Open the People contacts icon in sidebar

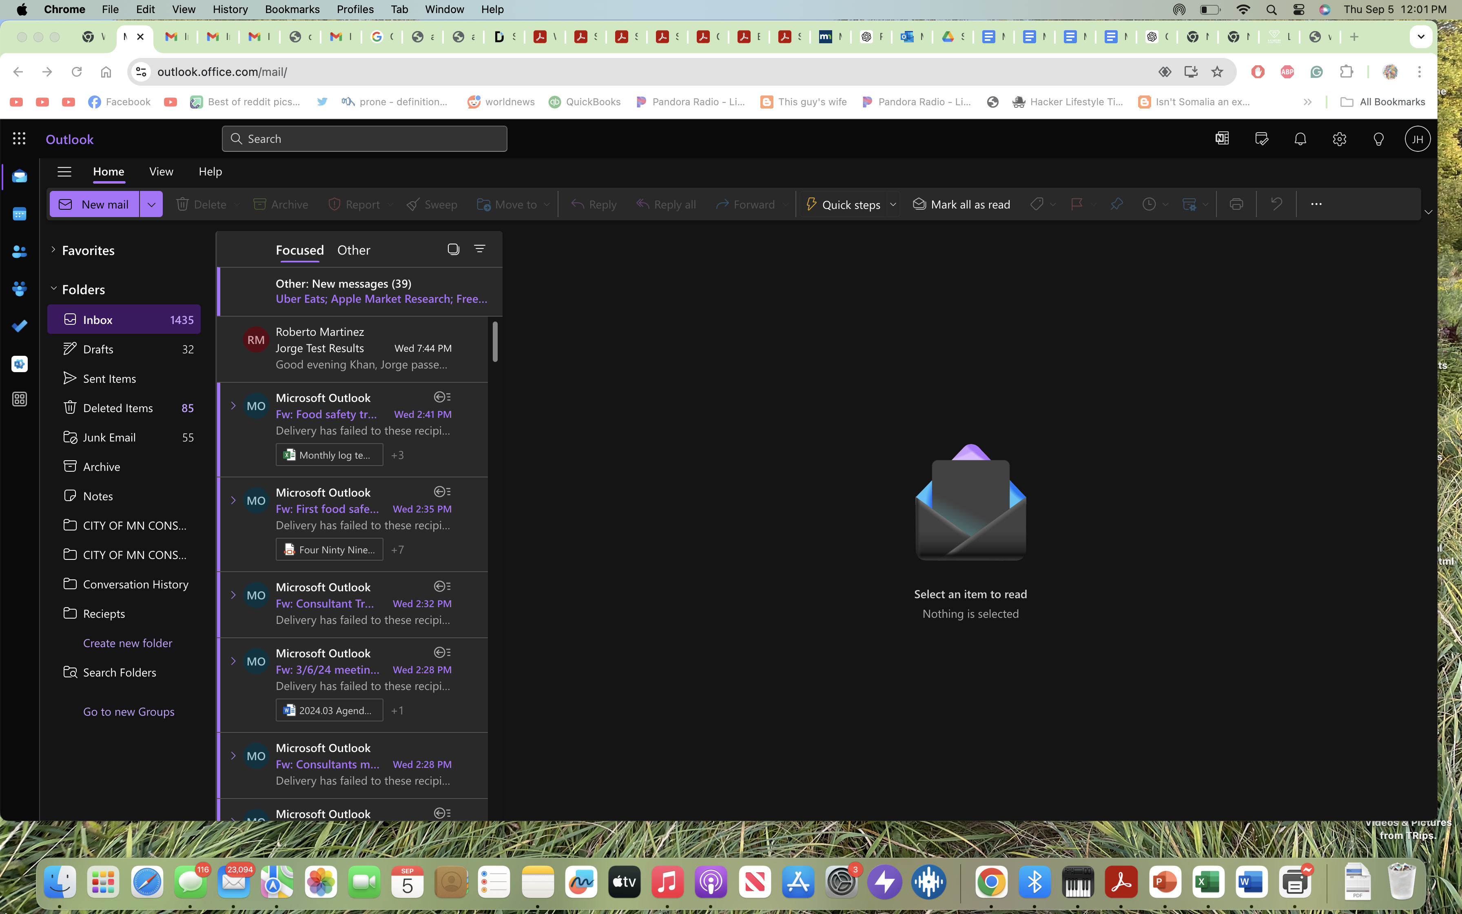coord(19,251)
